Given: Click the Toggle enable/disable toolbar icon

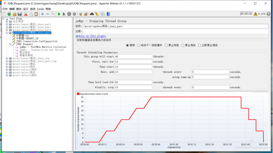Looking at the screenshot, I should (53, 14).
